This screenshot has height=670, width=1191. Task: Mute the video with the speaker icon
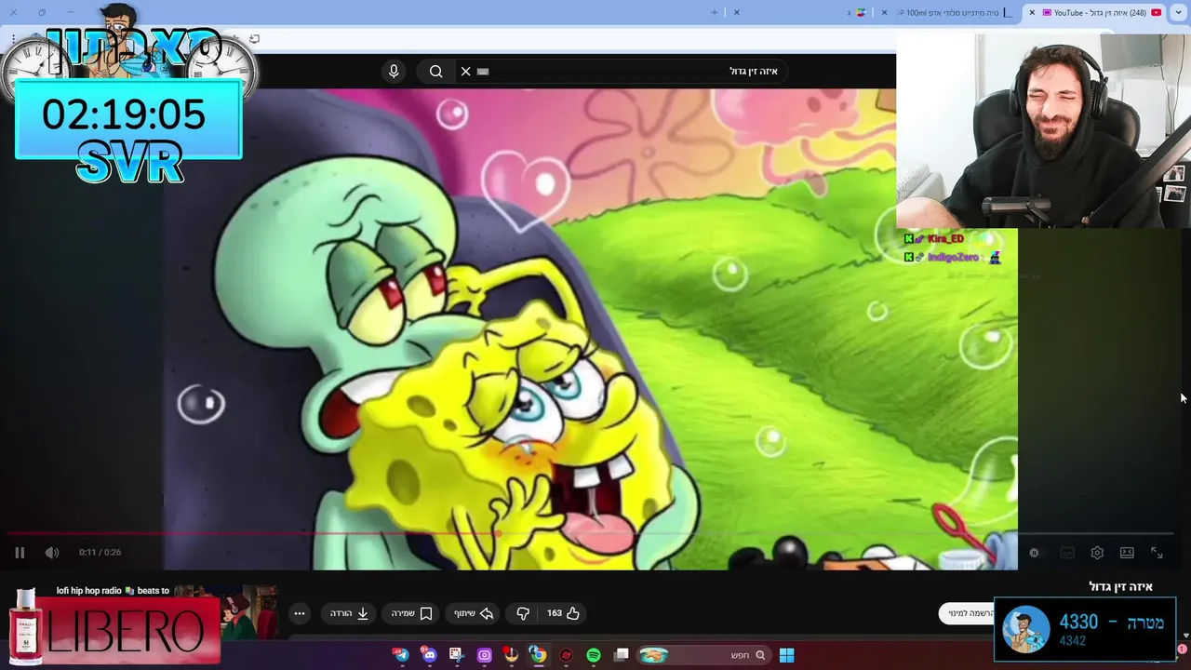(x=52, y=553)
